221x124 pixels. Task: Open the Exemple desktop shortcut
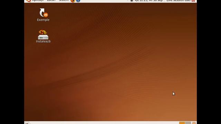tap(43, 14)
